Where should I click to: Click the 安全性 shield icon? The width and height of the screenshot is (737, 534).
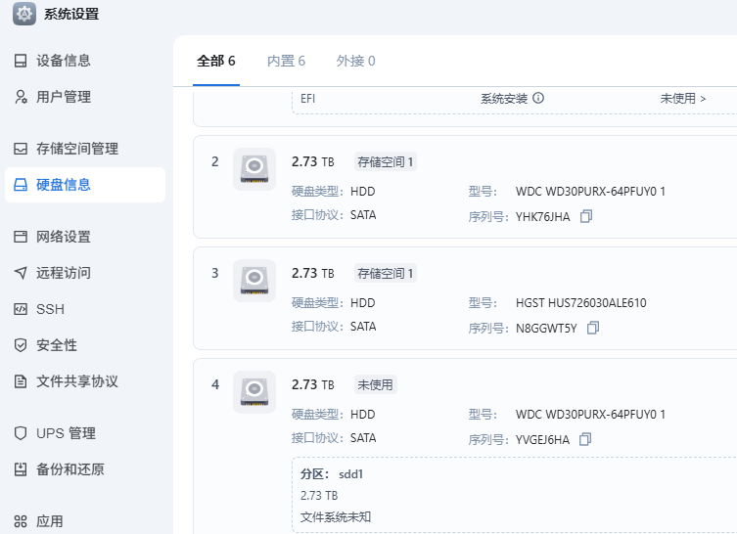[x=21, y=345]
